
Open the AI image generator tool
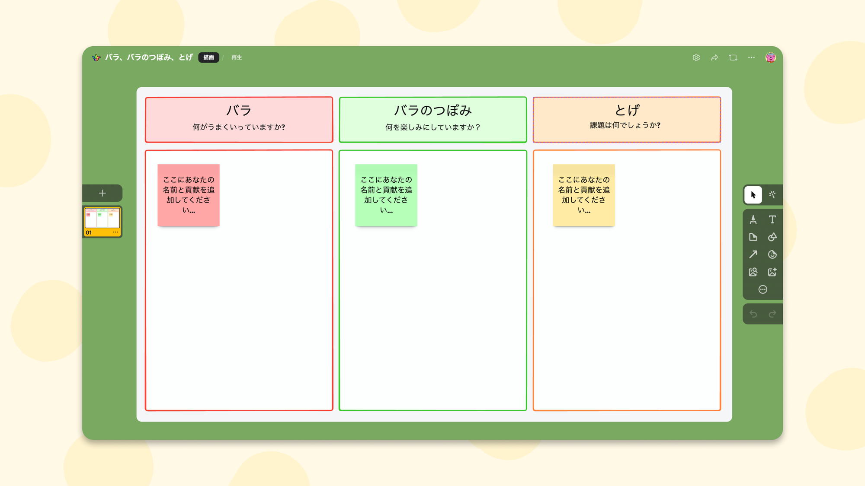[772, 272]
